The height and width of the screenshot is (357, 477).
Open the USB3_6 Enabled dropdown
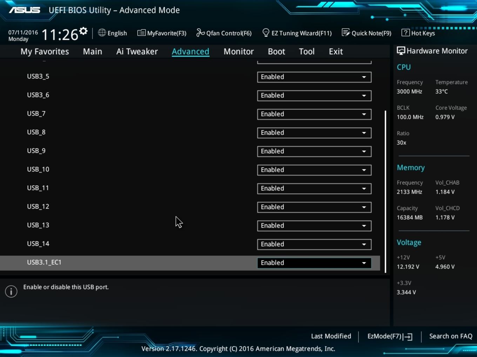pyautogui.click(x=314, y=96)
